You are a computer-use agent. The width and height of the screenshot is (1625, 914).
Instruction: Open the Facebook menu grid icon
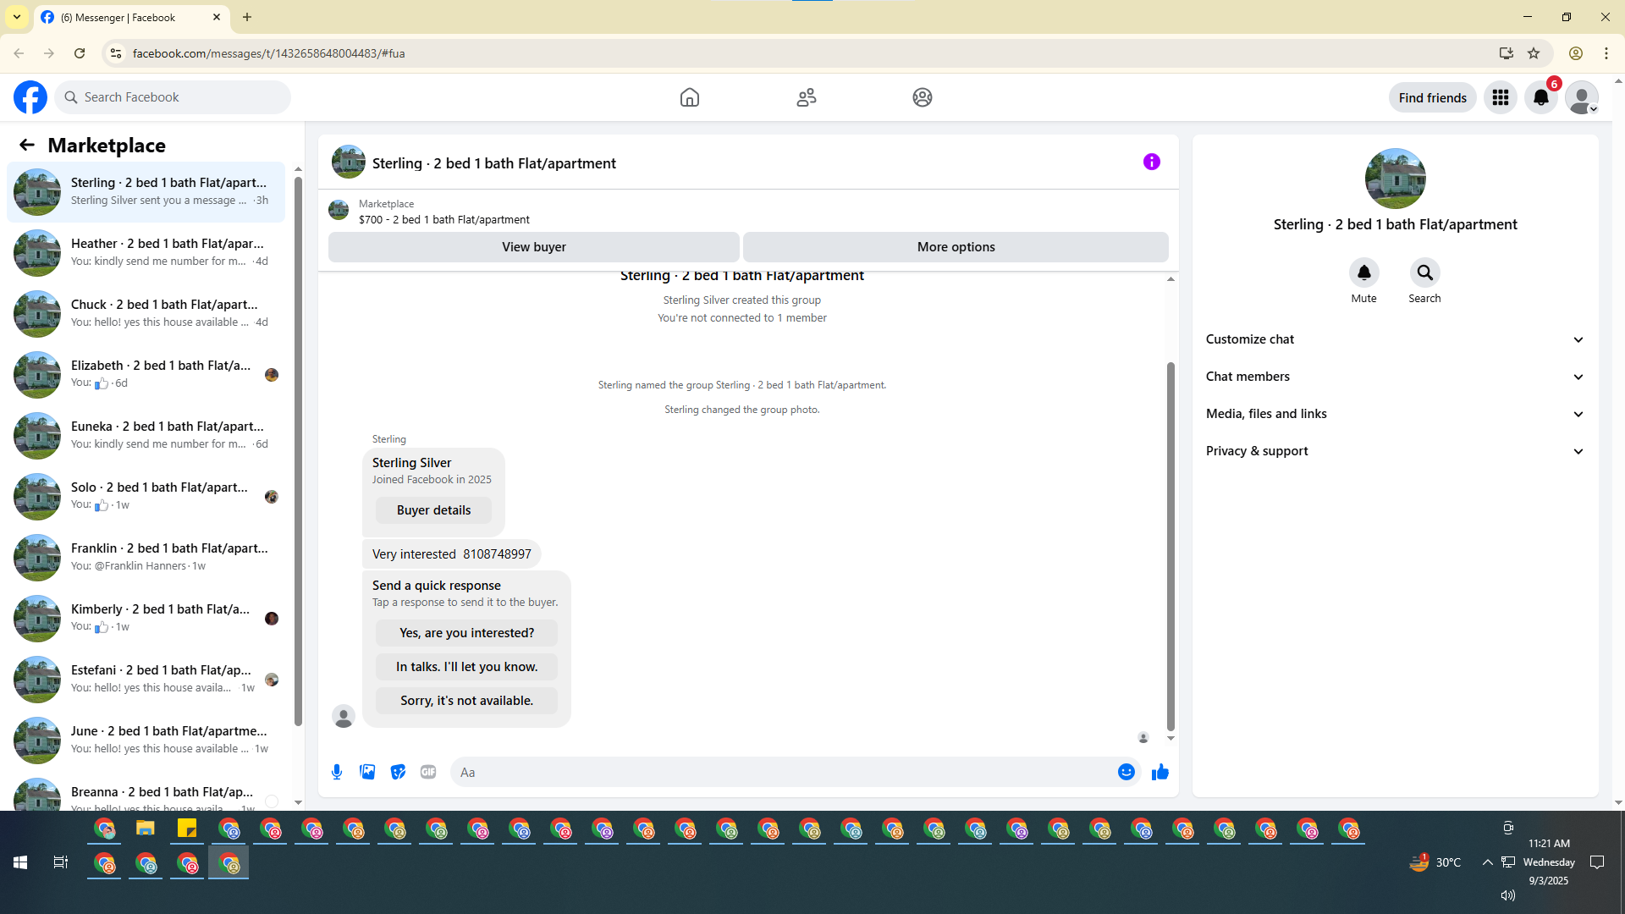click(1501, 97)
